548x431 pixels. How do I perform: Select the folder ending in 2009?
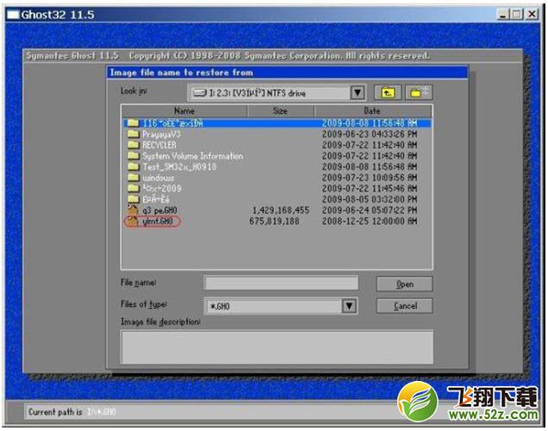(x=162, y=189)
